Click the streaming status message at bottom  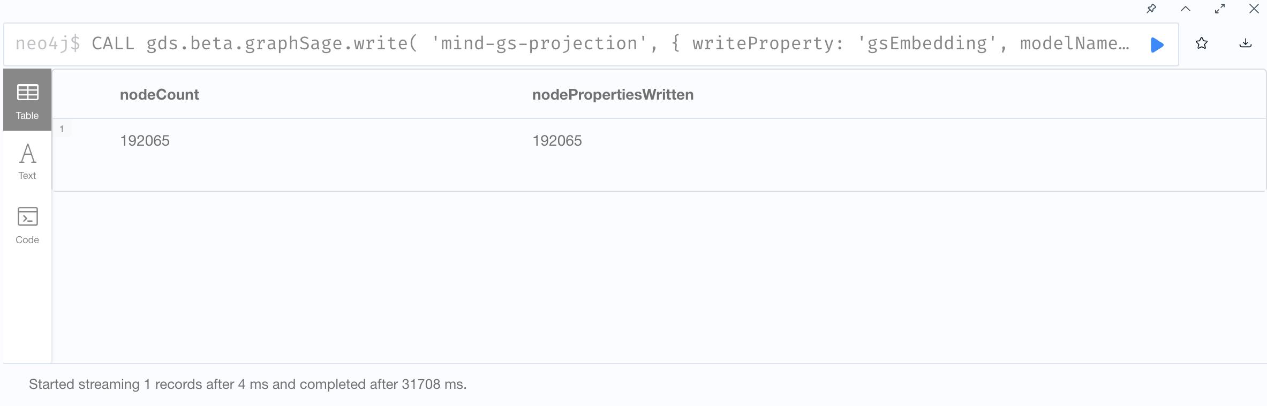point(247,385)
